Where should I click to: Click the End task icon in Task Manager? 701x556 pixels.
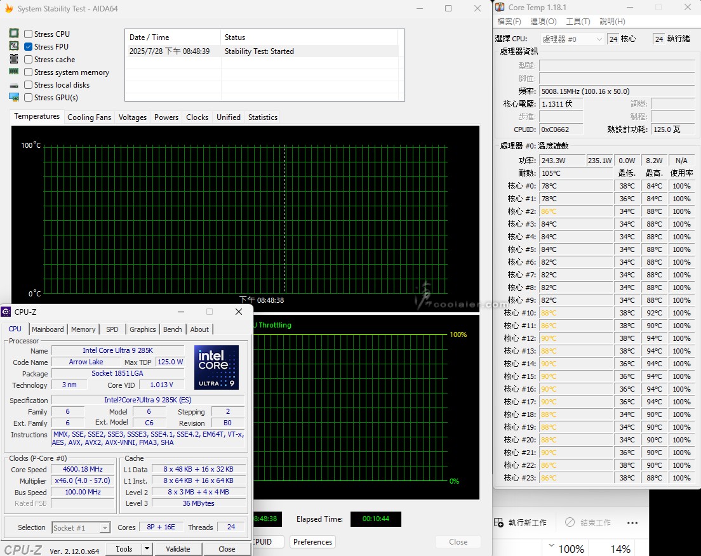click(x=570, y=522)
